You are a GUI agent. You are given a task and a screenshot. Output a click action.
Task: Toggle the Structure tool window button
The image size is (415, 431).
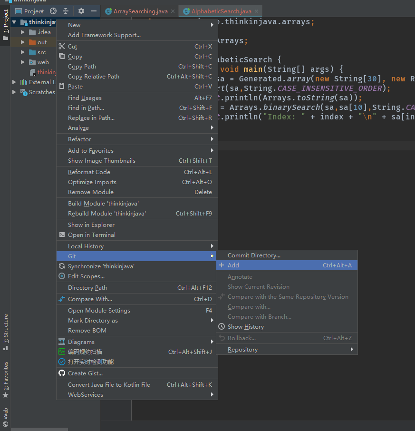[6, 332]
